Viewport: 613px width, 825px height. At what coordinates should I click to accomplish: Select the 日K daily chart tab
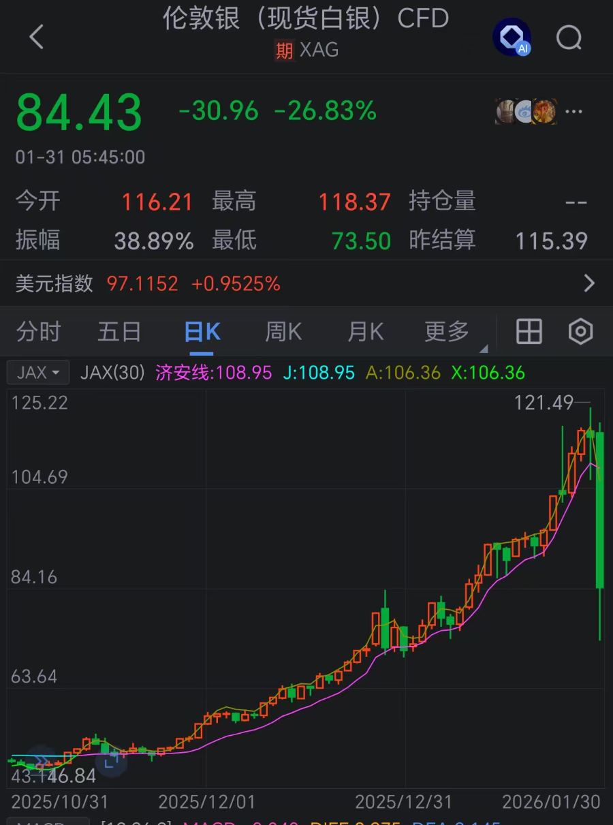[201, 332]
